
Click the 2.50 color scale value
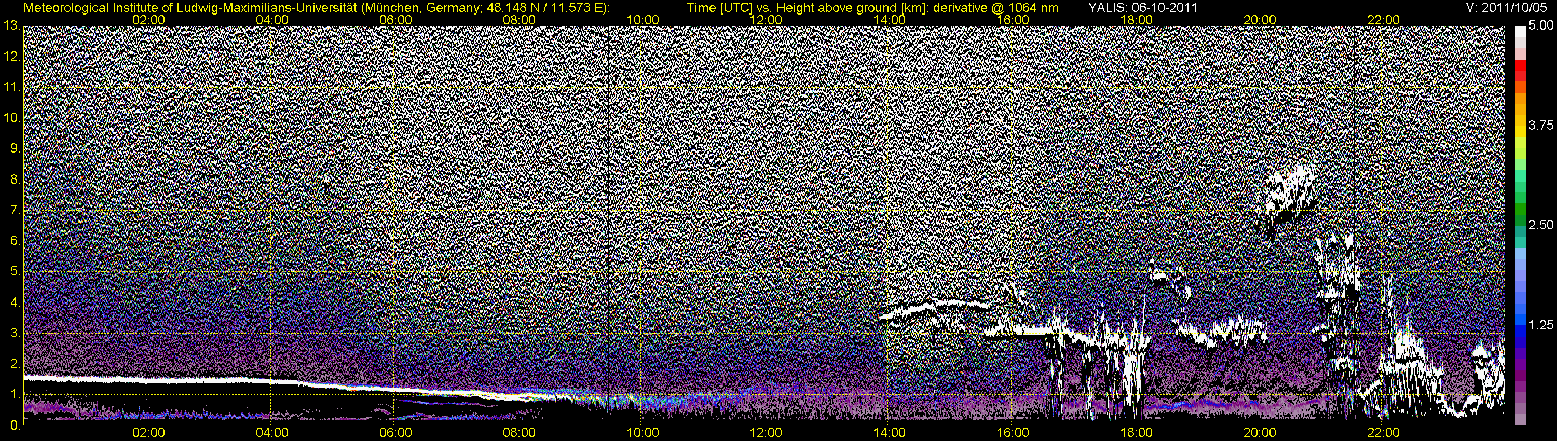pyautogui.click(x=1541, y=225)
